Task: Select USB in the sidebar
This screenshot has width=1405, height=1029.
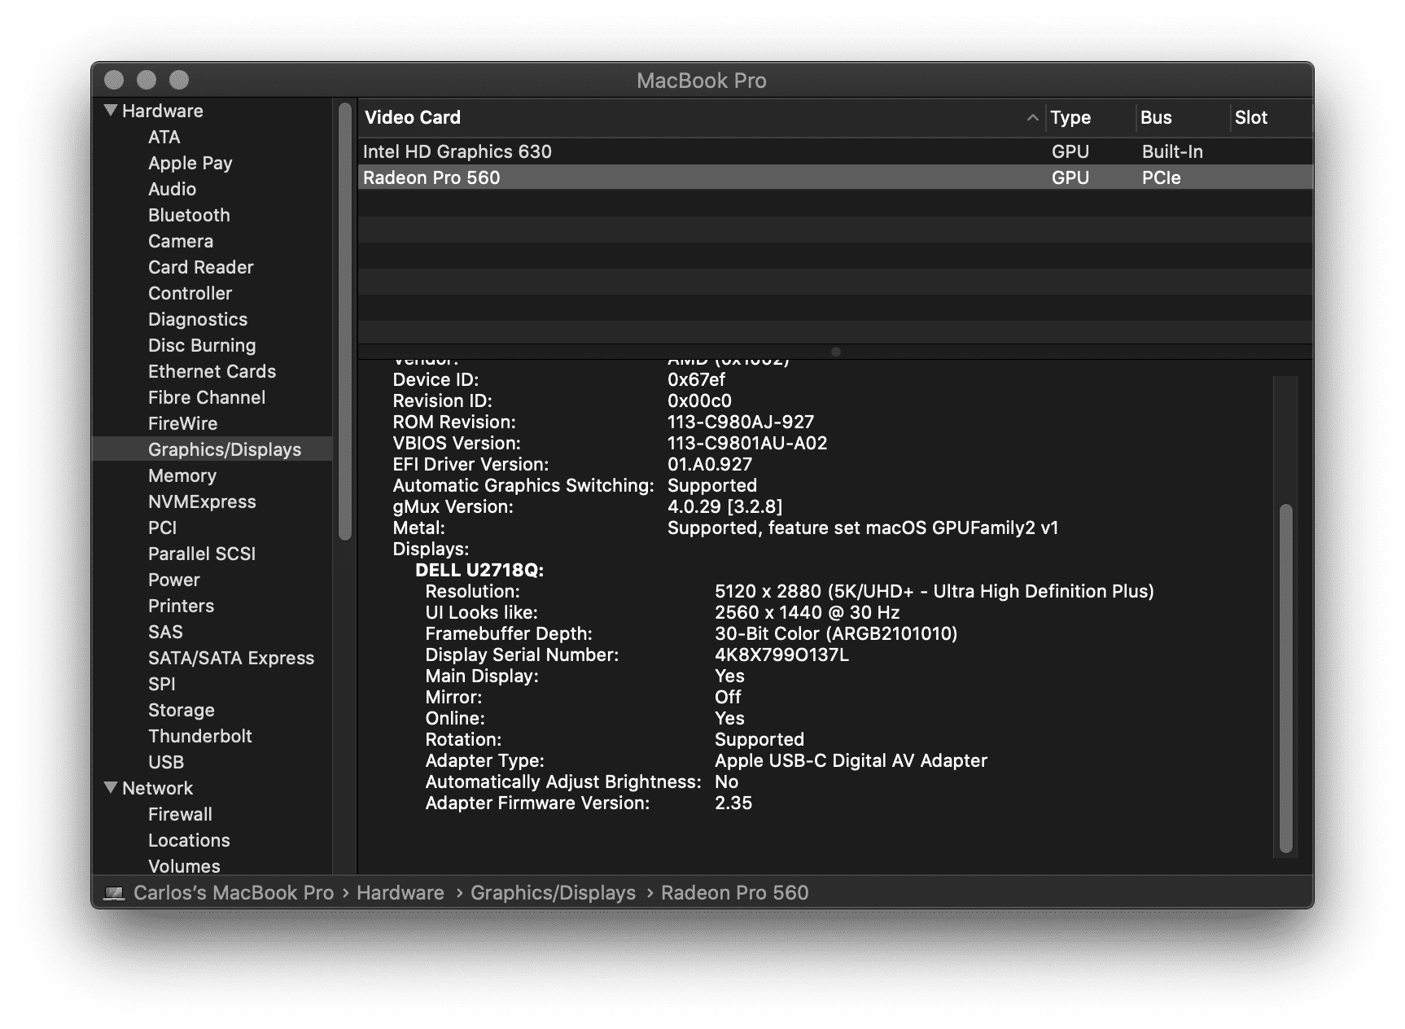Action: (167, 762)
